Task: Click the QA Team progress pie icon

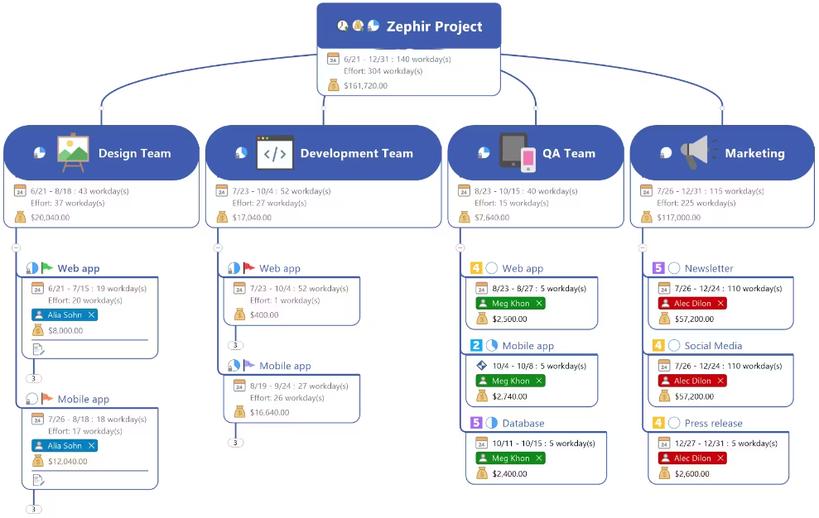Action: (484, 153)
